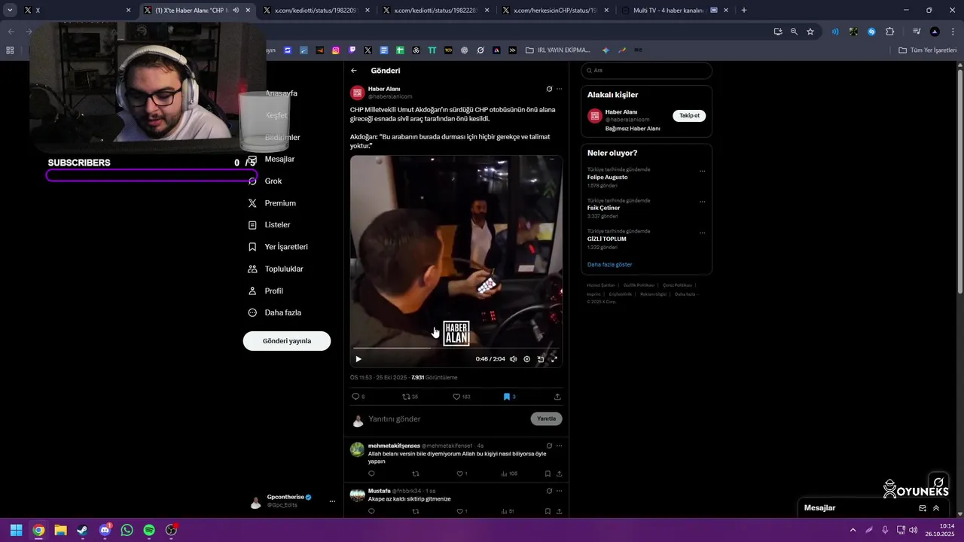The image size is (964, 542).
Task: Switch to the Multi TV browser tab
Action: coord(666,11)
